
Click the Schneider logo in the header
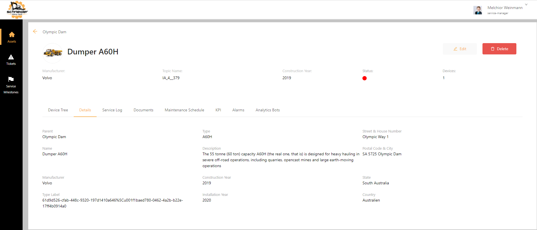coord(17,10)
